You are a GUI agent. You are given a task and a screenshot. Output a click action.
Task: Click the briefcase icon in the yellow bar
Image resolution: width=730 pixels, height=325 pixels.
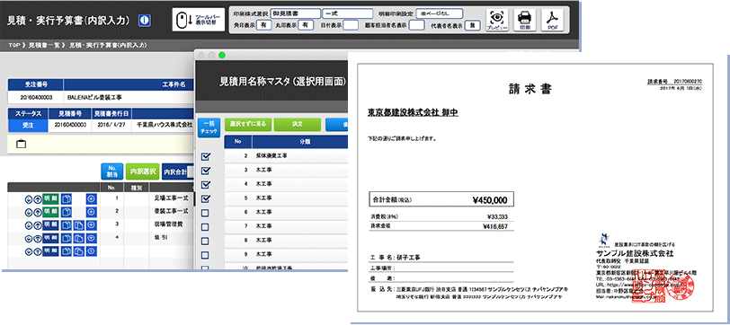click(x=21, y=145)
